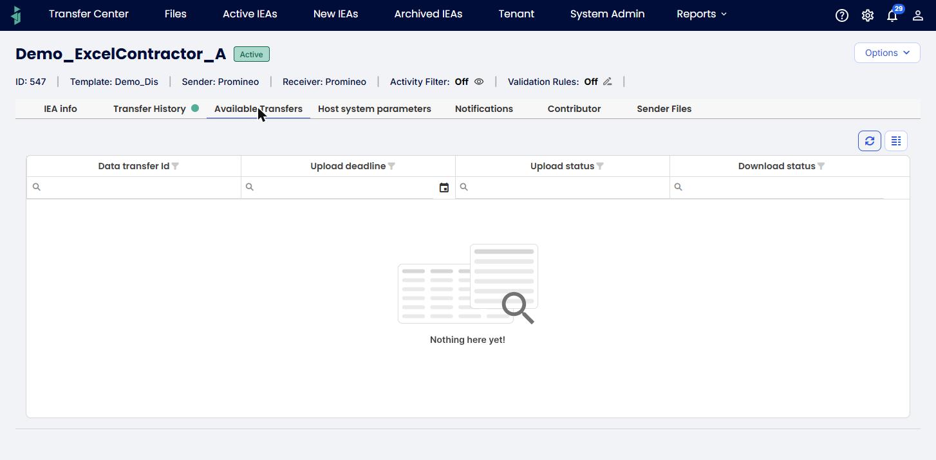Open Active IEAs
Viewport: 936px width, 460px height.
click(250, 14)
